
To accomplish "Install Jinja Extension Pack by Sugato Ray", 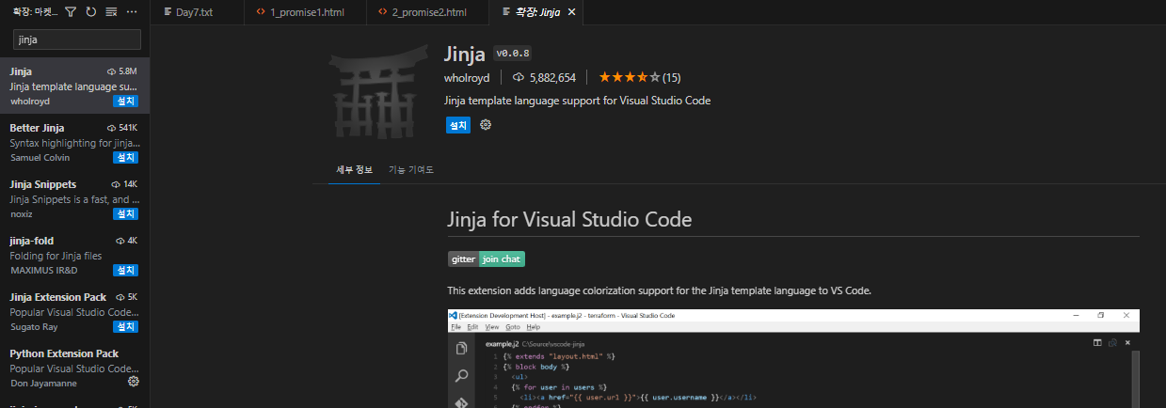I will (x=126, y=326).
